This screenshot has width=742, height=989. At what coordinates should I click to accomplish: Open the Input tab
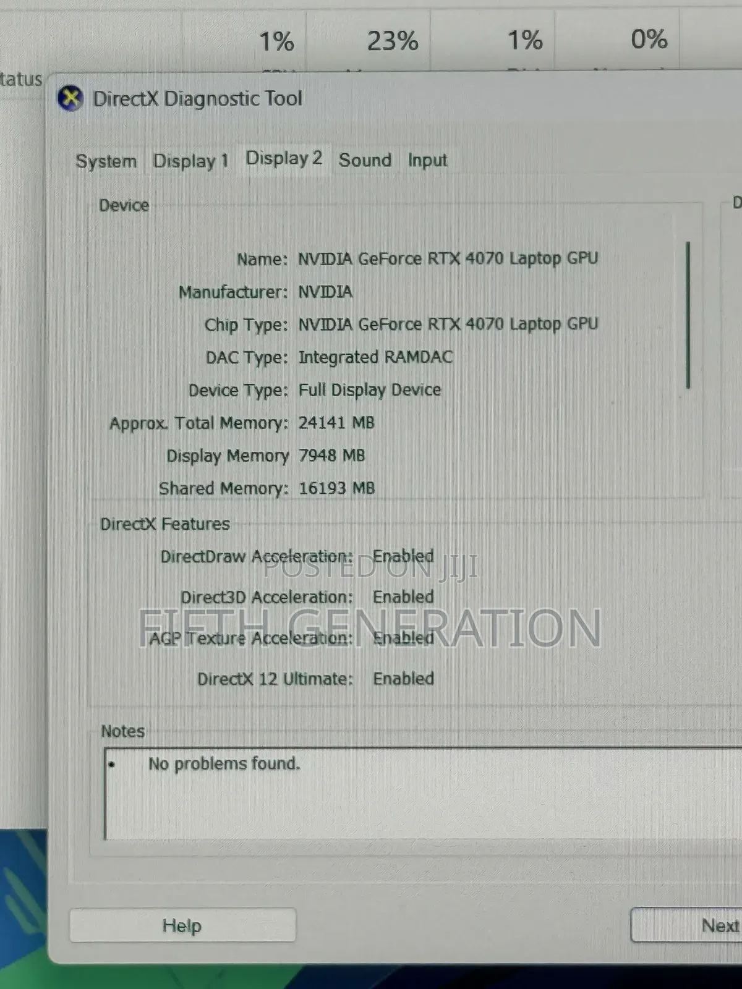[427, 160]
